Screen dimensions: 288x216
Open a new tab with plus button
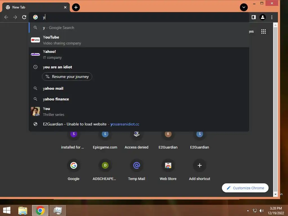76,7
